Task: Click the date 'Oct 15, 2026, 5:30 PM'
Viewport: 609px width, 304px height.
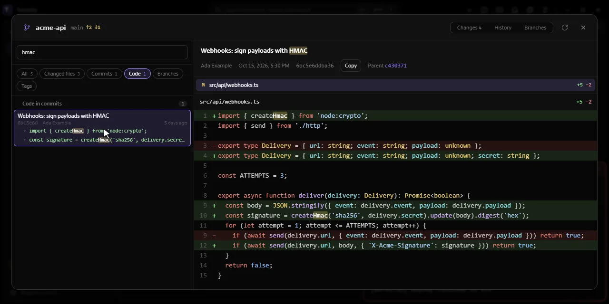Action: [x=264, y=66]
